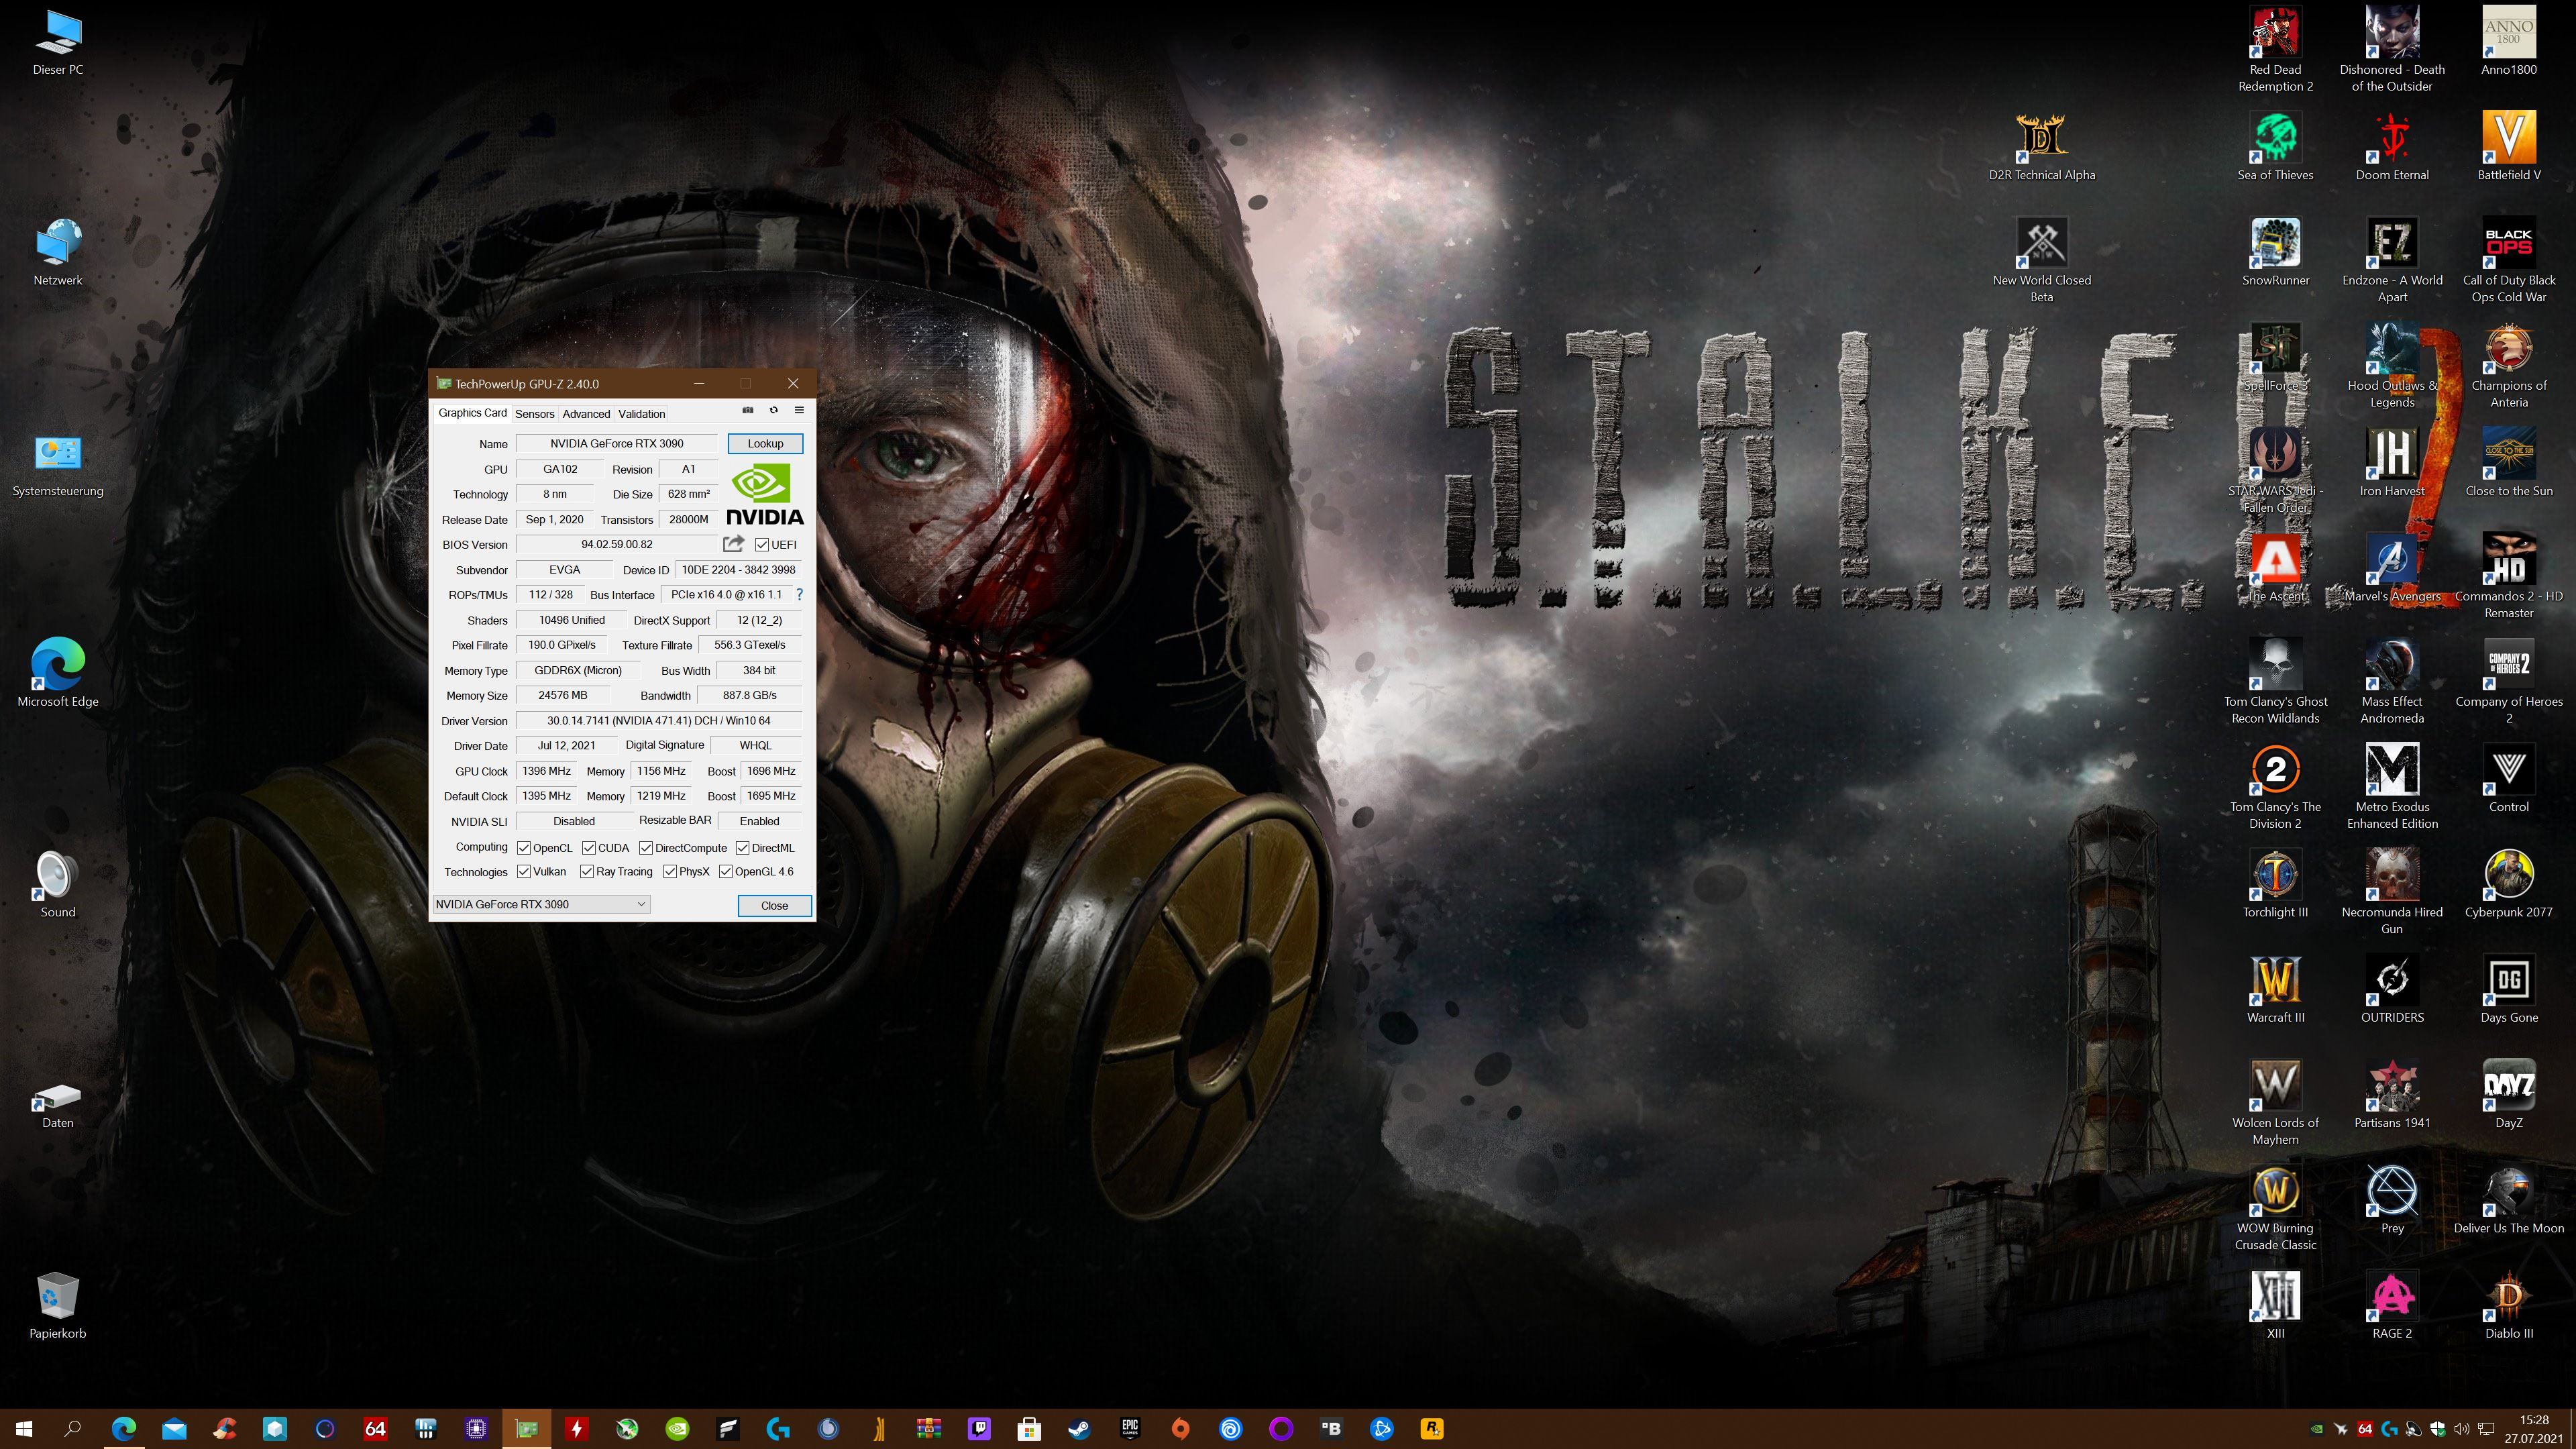Open Rockstar Games Launcher in taskbar
The width and height of the screenshot is (2576, 1449).
pos(1432,1428)
